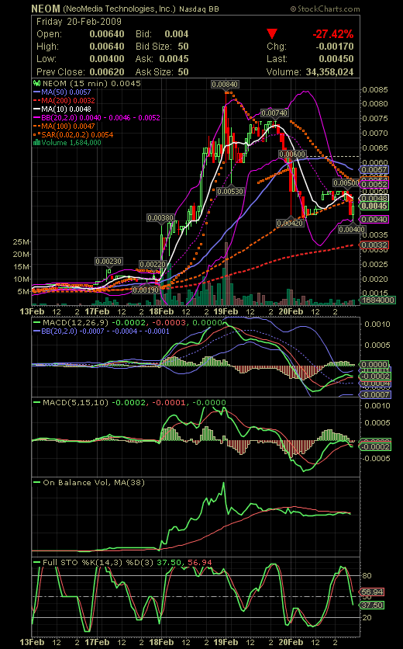The image size is (403, 649).
Task: Click the blue MA(50) legend line swatch
Action: [x=37, y=92]
